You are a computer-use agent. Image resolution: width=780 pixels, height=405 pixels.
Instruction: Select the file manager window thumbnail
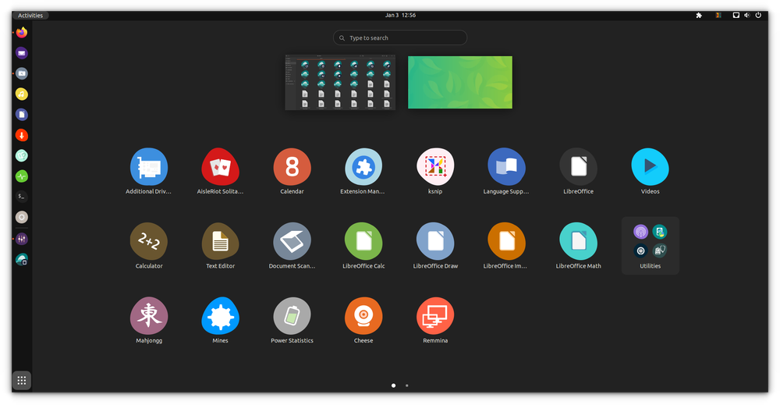340,82
